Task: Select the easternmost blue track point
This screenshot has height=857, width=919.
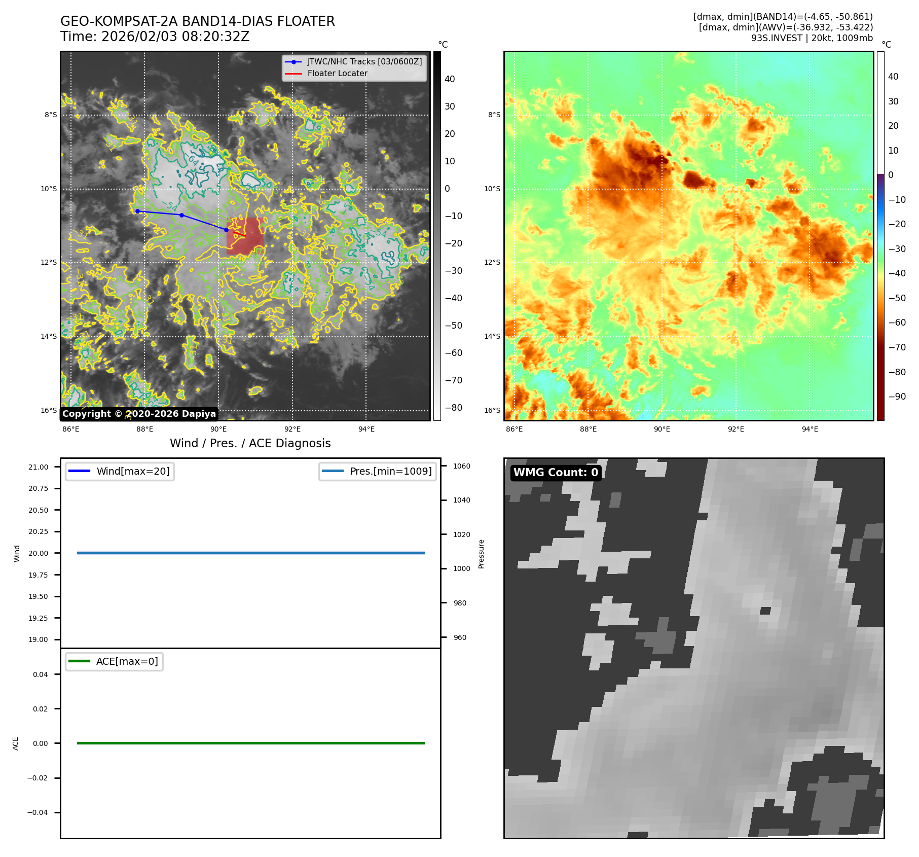Action: coord(226,230)
